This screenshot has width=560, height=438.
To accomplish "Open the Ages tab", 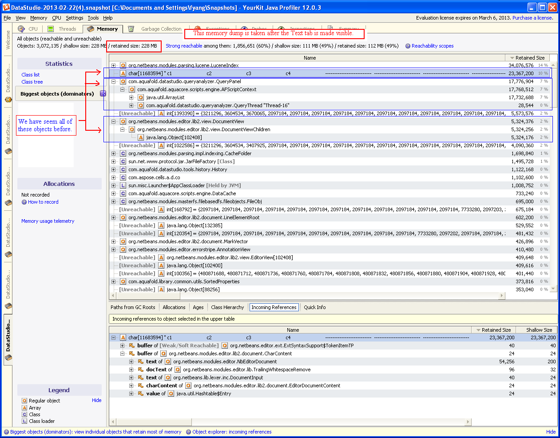I will click(198, 307).
